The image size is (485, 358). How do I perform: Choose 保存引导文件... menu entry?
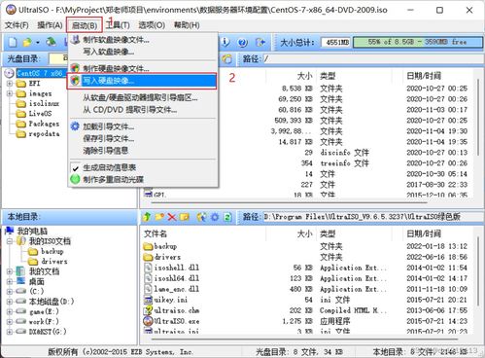[109, 138]
